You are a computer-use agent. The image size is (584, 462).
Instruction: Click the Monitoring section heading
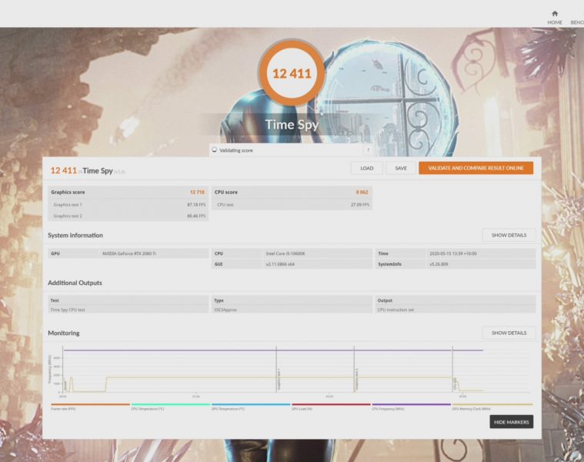[64, 333]
